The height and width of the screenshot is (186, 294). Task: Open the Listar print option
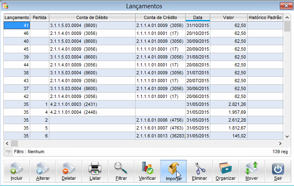[x=95, y=171]
